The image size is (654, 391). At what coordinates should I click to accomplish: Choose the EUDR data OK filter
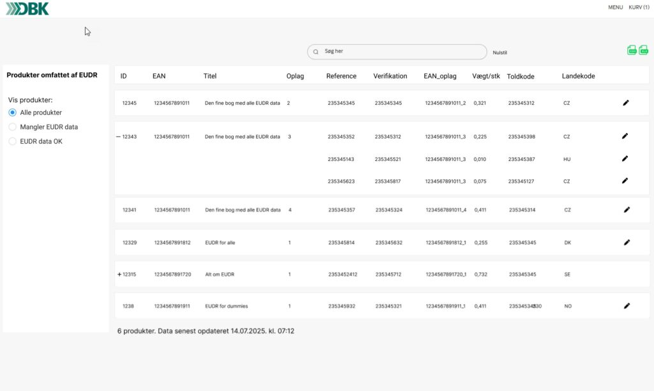point(12,142)
